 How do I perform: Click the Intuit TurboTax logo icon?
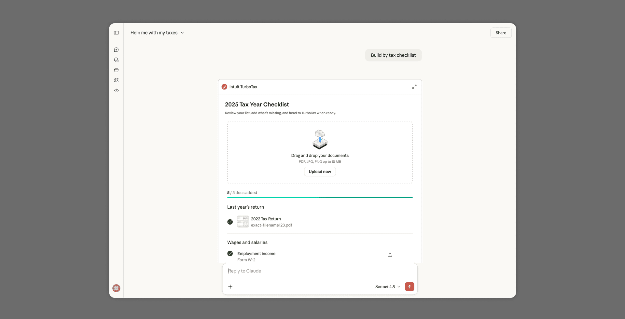(x=224, y=87)
